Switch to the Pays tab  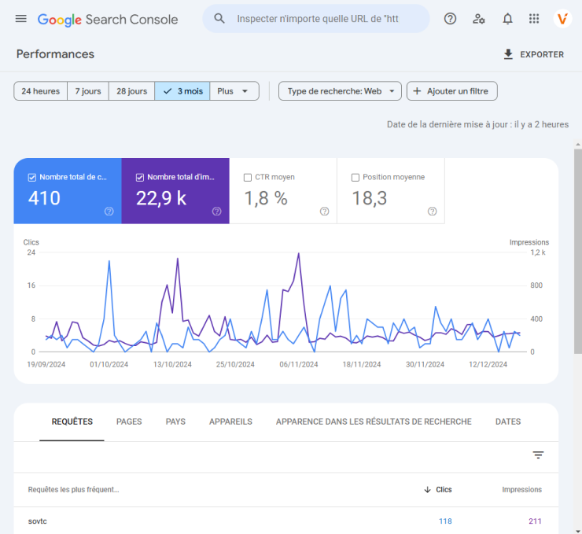(x=175, y=422)
